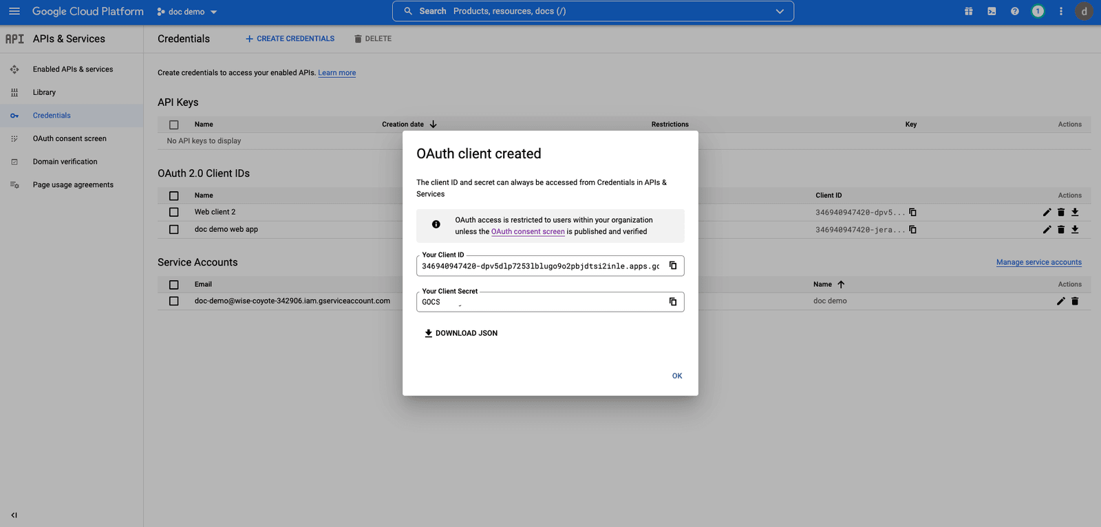Sort API keys by Creation date arrow
Screen dimensions: 1101x527
(433, 125)
